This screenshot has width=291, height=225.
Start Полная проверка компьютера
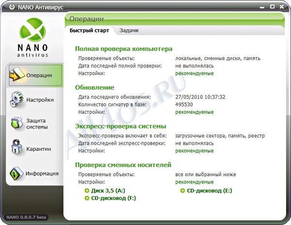[123, 49]
